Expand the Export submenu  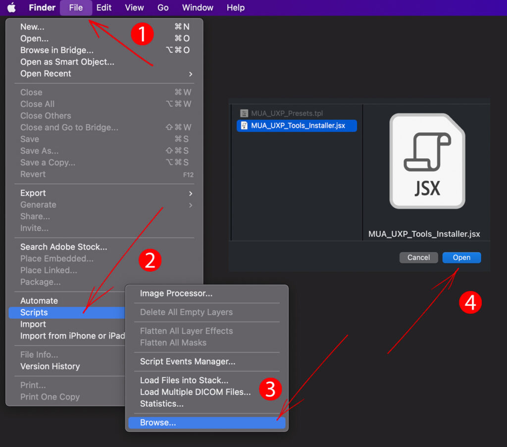(x=104, y=193)
